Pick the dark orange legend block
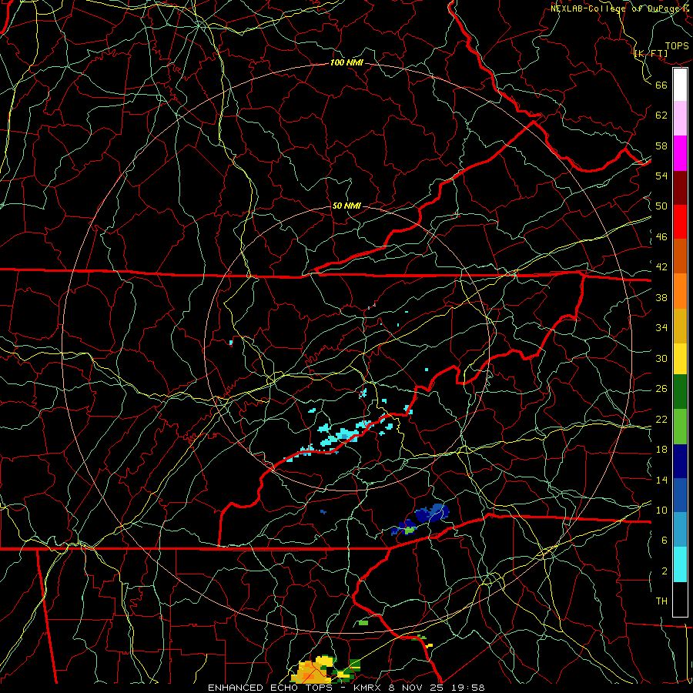 click(x=680, y=256)
